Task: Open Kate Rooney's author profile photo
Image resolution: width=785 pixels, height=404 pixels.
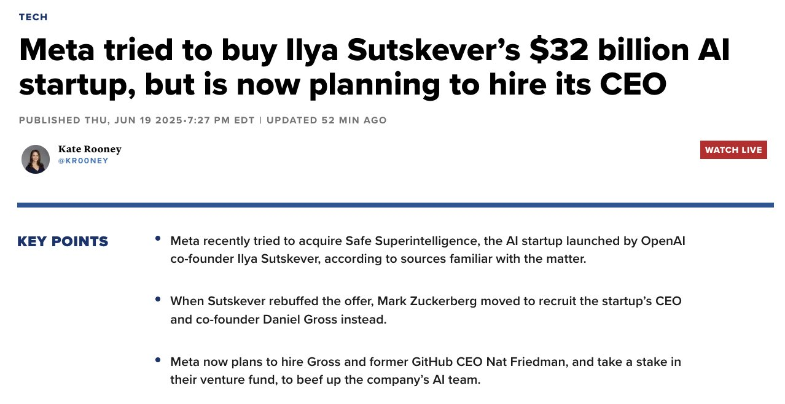Action: tap(36, 160)
